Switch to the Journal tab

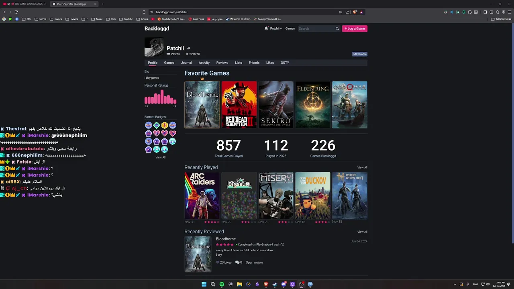click(x=186, y=63)
